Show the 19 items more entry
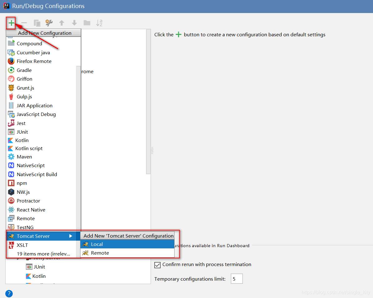373x298 pixels. 43,254
